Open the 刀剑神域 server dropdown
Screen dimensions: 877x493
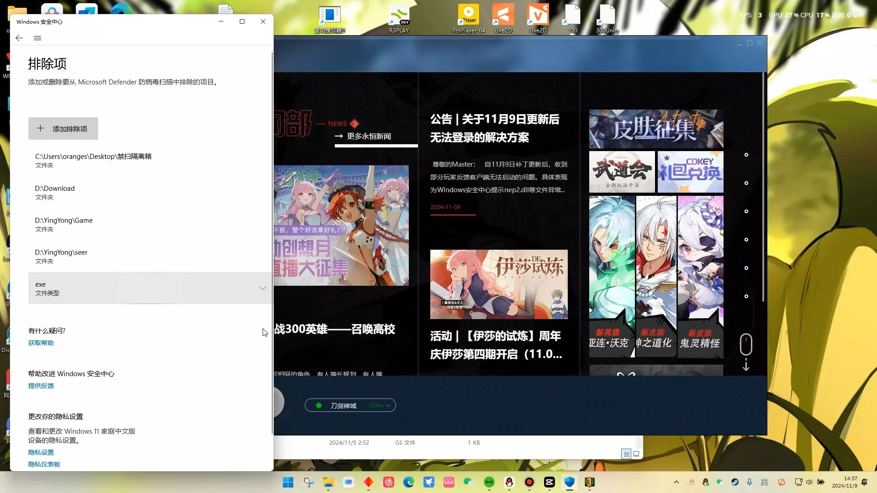pos(350,405)
